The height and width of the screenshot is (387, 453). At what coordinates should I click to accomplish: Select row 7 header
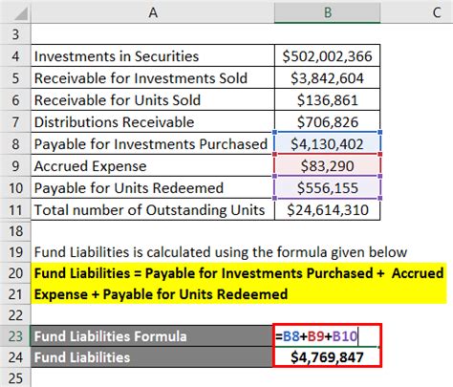(x=15, y=121)
